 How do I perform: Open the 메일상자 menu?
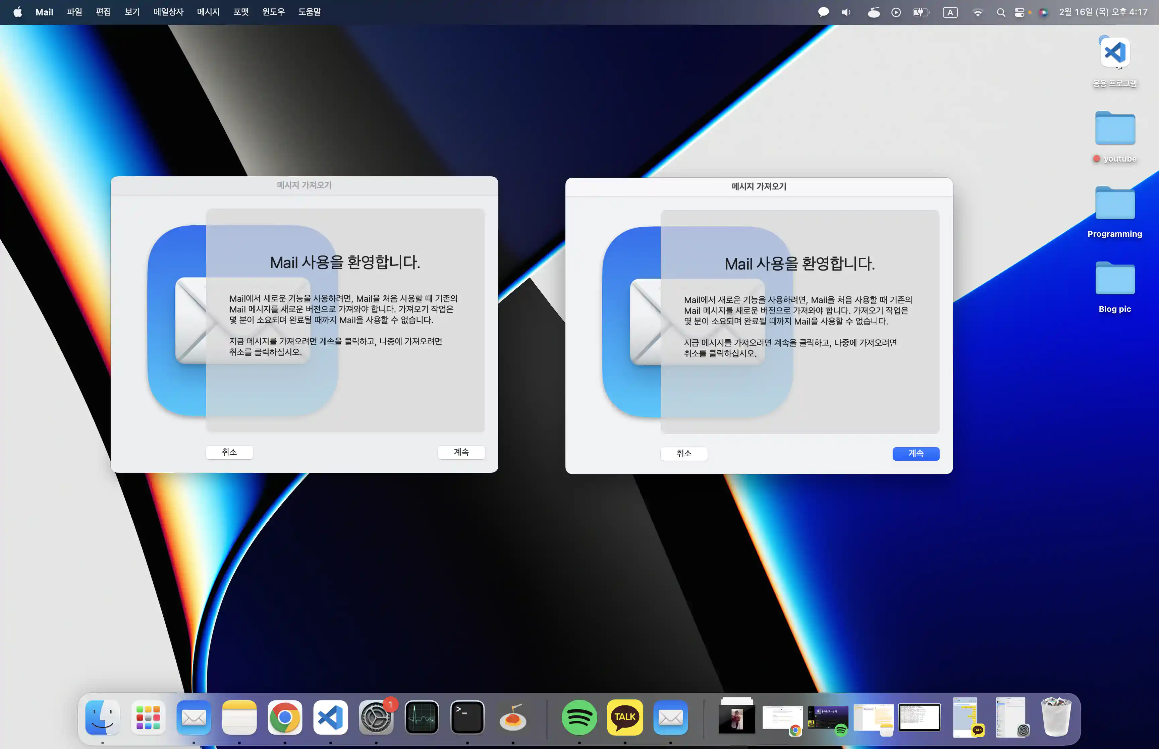(168, 12)
